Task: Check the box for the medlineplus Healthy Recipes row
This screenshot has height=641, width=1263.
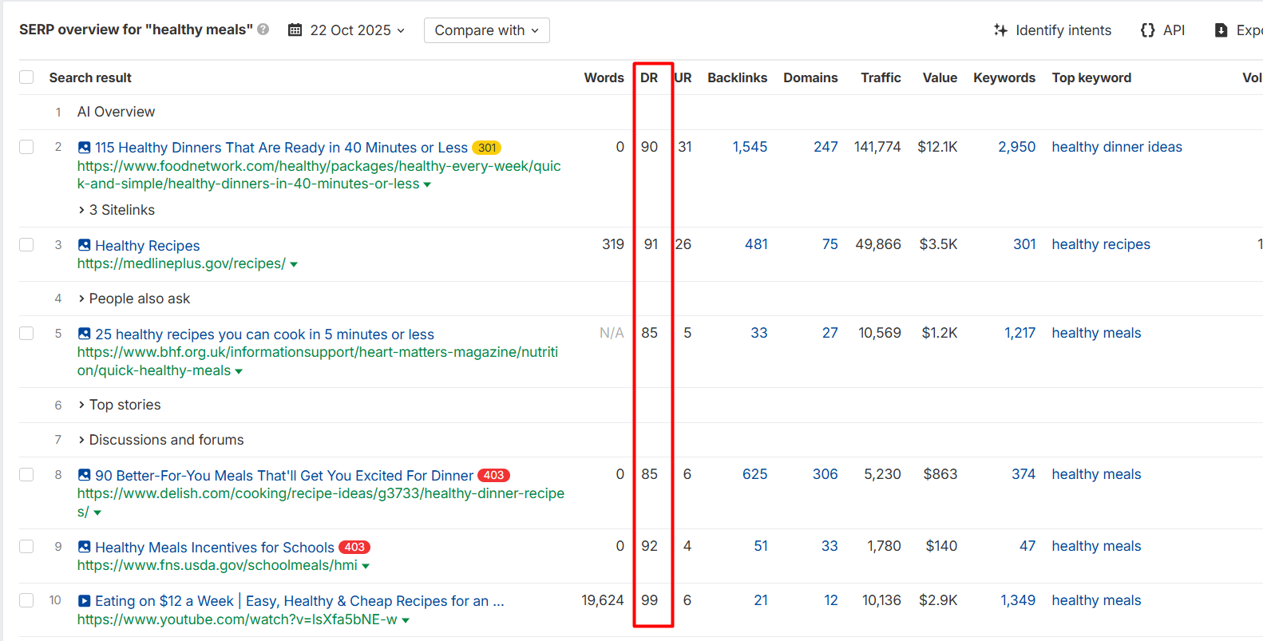Action: click(26, 244)
